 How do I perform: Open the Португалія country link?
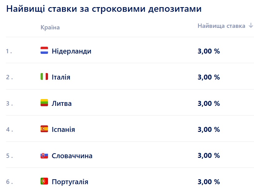[x=70, y=182]
